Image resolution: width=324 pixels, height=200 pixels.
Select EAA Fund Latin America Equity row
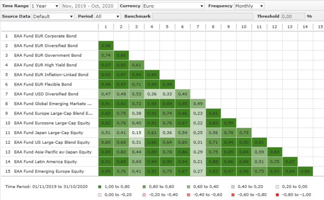tap(45, 162)
